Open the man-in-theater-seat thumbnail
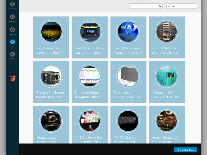 51,121
